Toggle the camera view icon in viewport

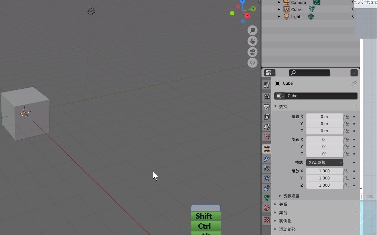point(252,52)
